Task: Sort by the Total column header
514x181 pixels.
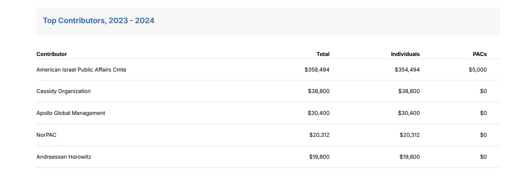Action: 323,54
